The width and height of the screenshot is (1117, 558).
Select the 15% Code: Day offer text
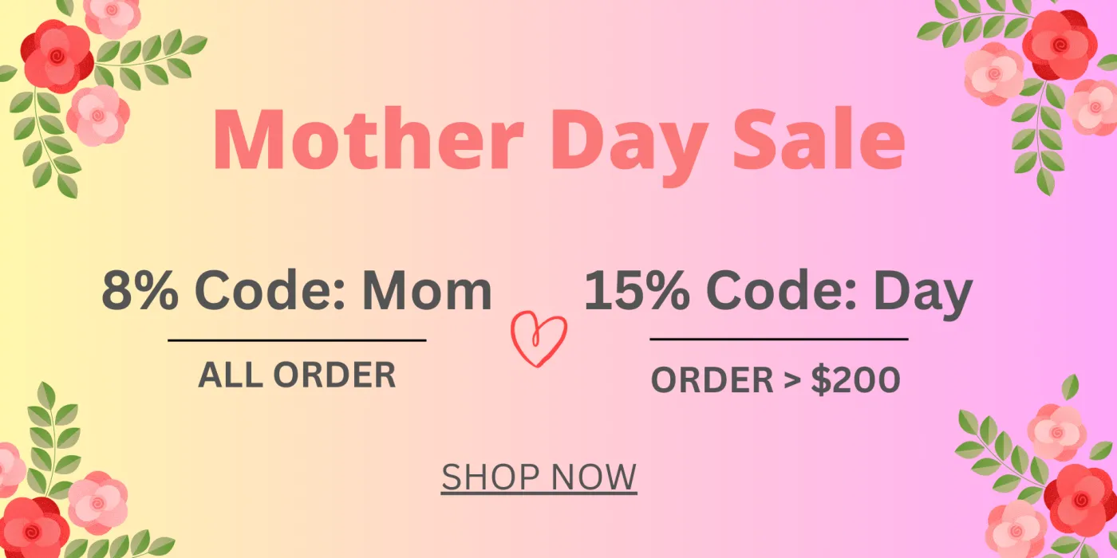tap(778, 293)
